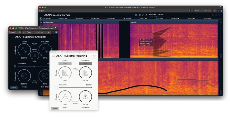The width and height of the screenshot is (230, 118).
Task: Click the Power knob in Spectral Crossing
Action: coord(35,55)
